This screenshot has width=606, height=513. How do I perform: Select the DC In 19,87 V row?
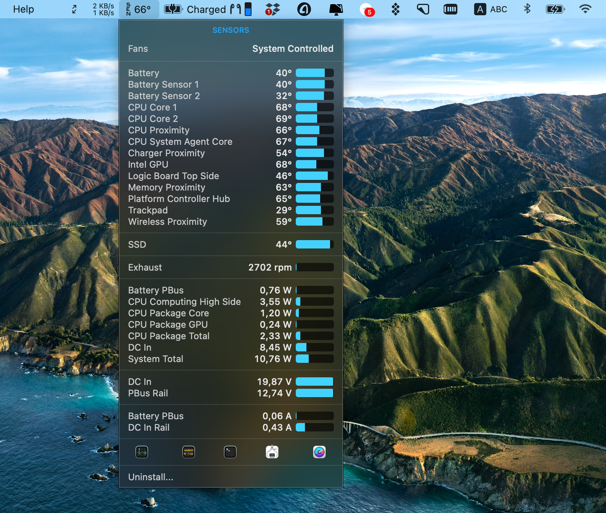point(231,382)
